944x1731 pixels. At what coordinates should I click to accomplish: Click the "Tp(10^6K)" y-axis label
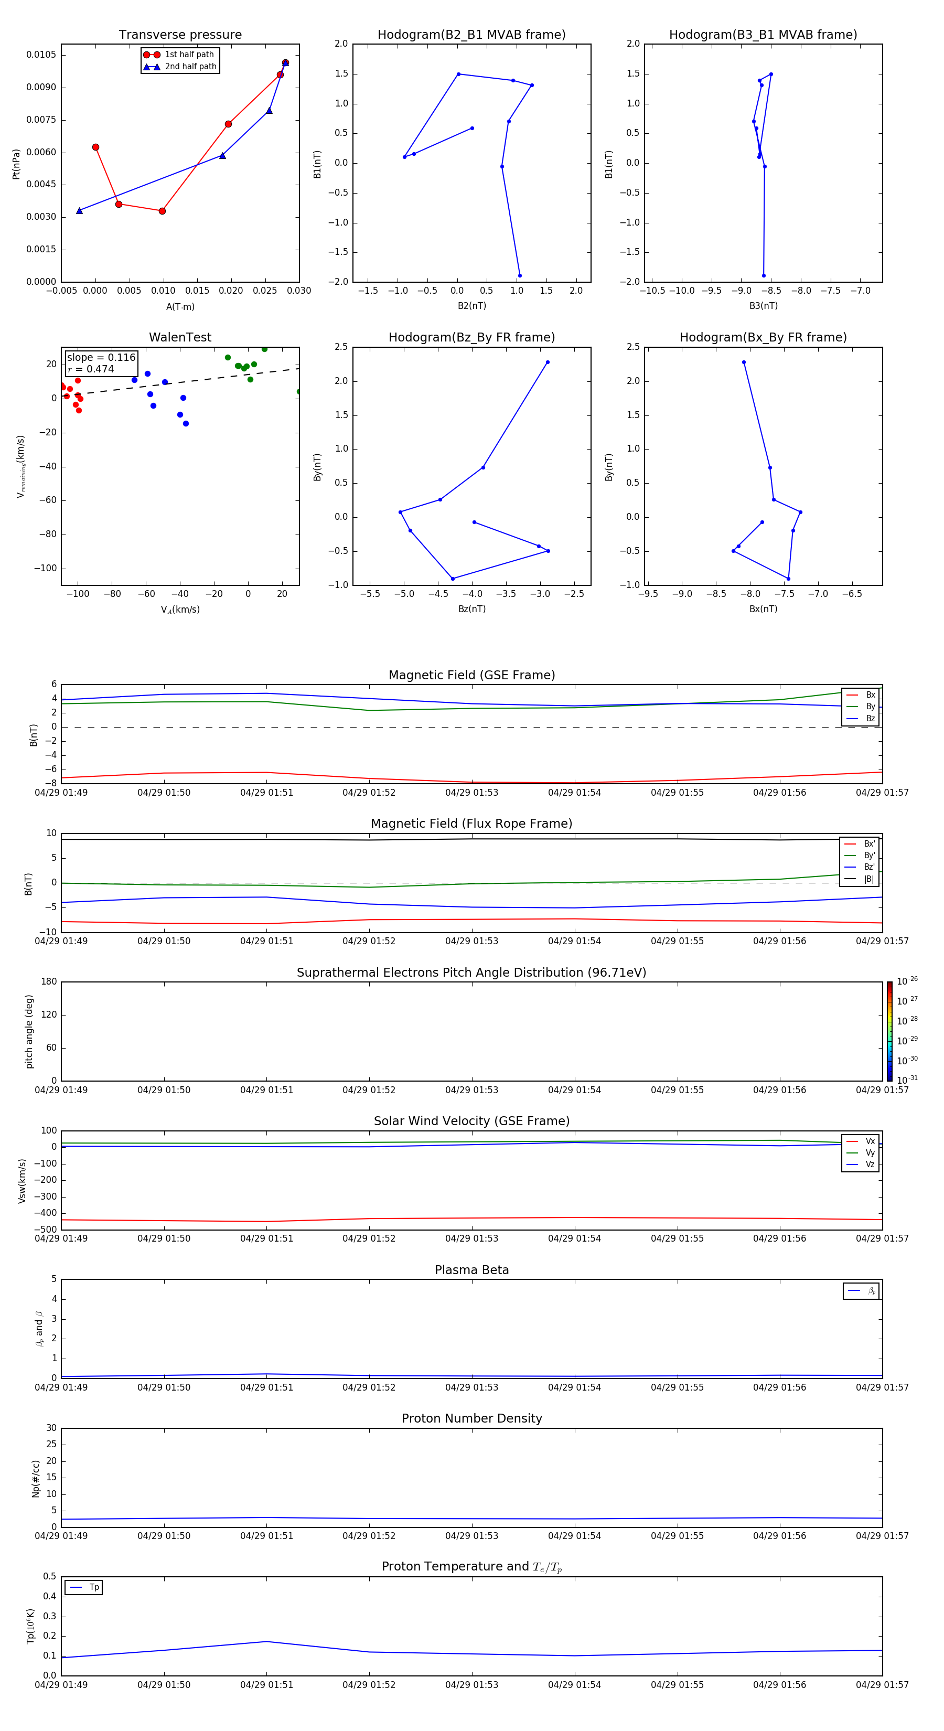tap(30, 1626)
